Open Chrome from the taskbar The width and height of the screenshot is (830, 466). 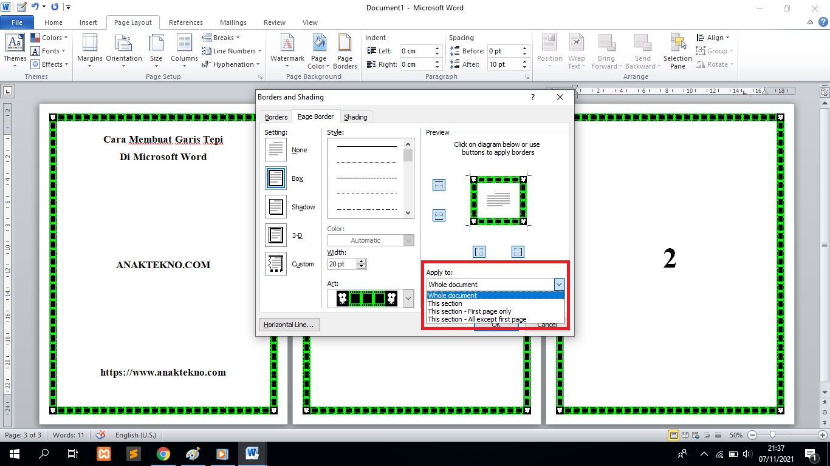[x=163, y=453]
